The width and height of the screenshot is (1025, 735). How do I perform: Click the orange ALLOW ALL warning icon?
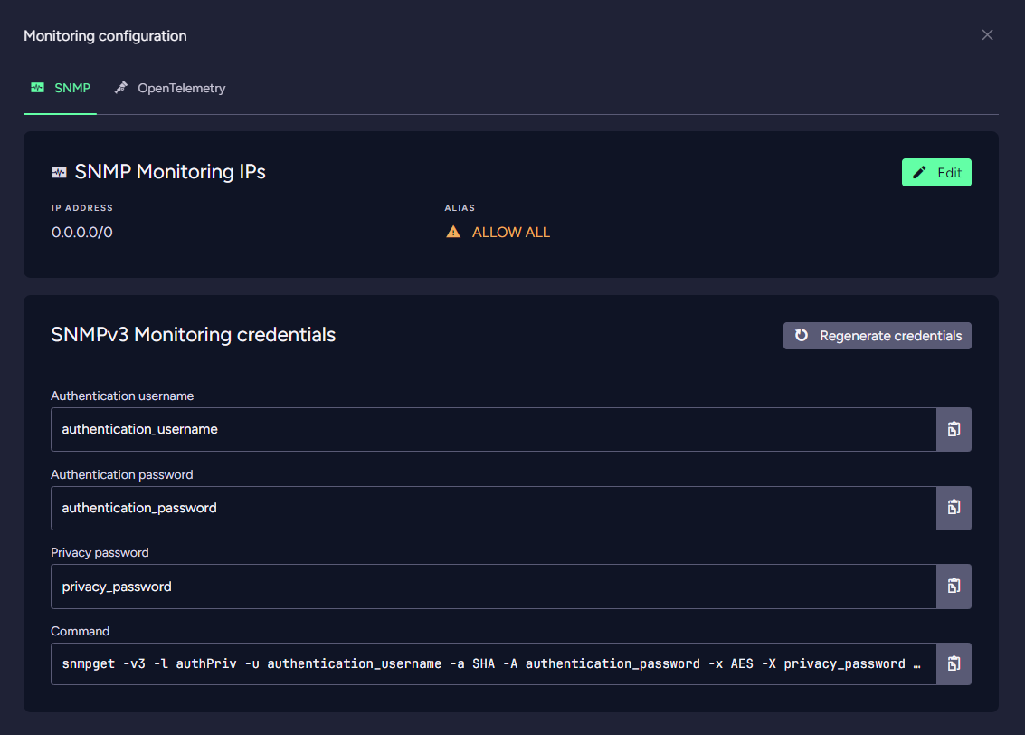coord(453,232)
